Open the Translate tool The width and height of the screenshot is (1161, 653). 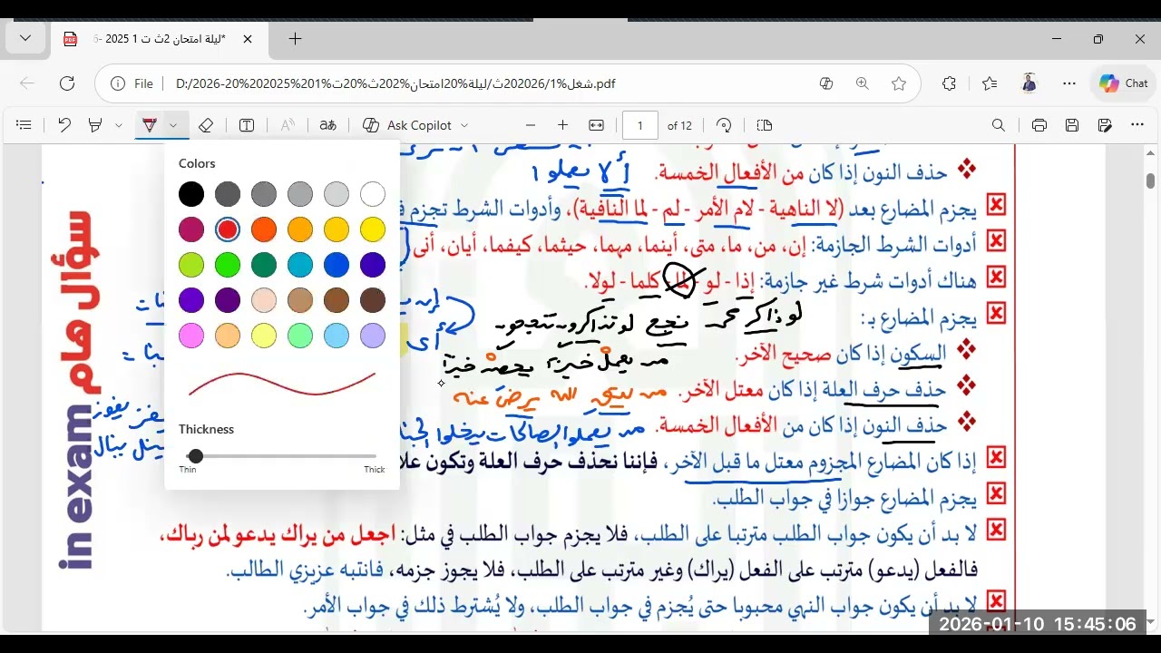point(328,125)
